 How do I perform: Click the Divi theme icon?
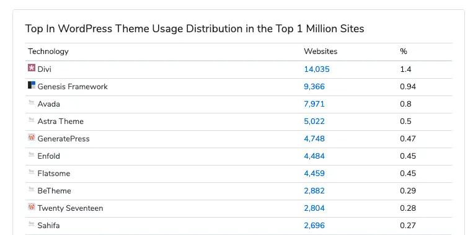click(32, 68)
